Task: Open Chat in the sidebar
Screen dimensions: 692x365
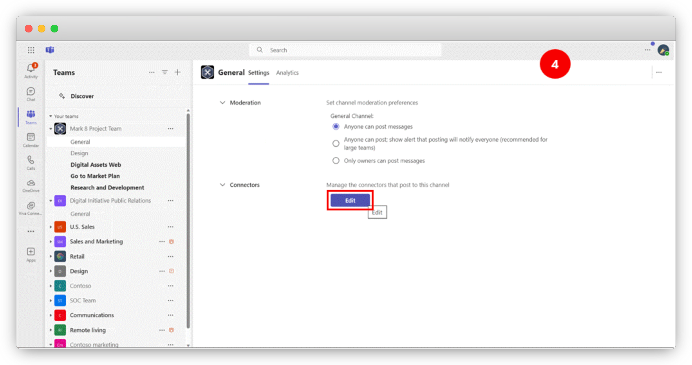Action: pos(31,92)
